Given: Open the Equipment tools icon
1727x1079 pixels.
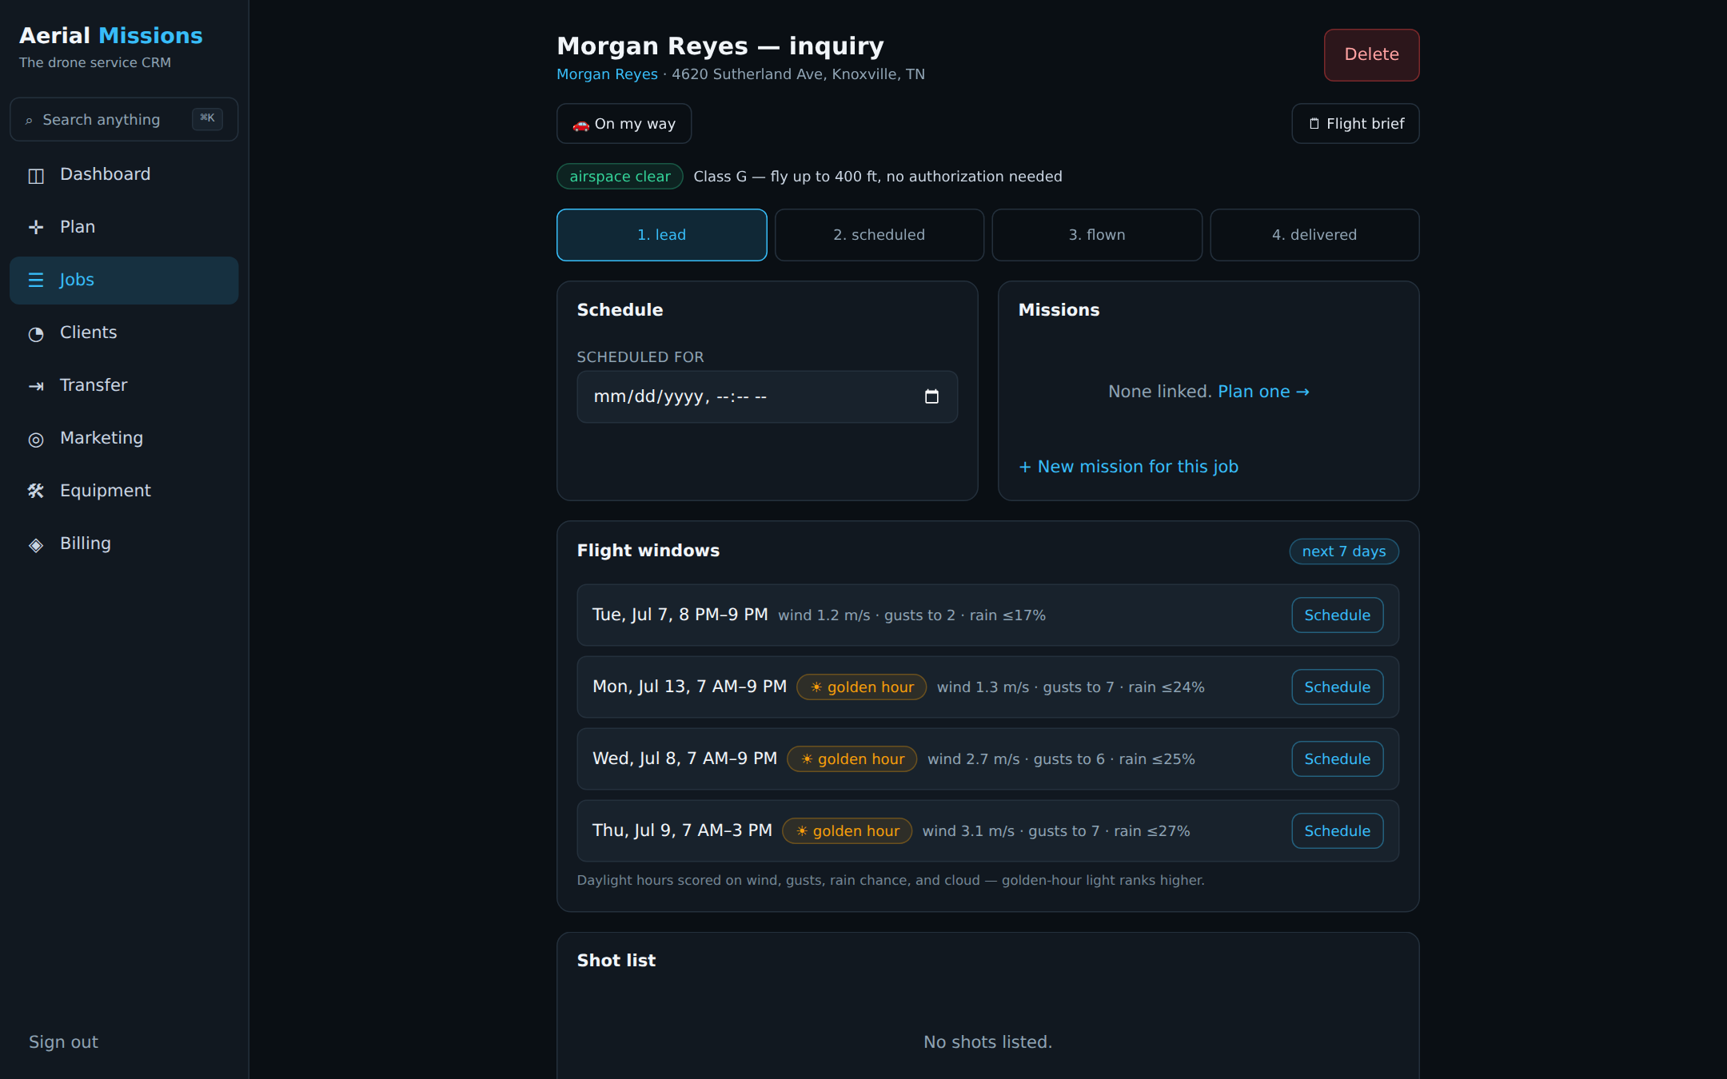Looking at the screenshot, I should coord(36,492).
